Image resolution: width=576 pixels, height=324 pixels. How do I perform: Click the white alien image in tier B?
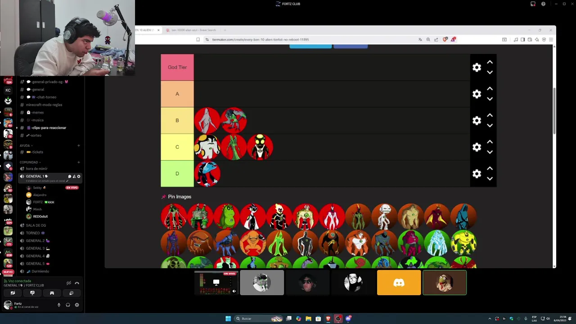click(x=207, y=121)
